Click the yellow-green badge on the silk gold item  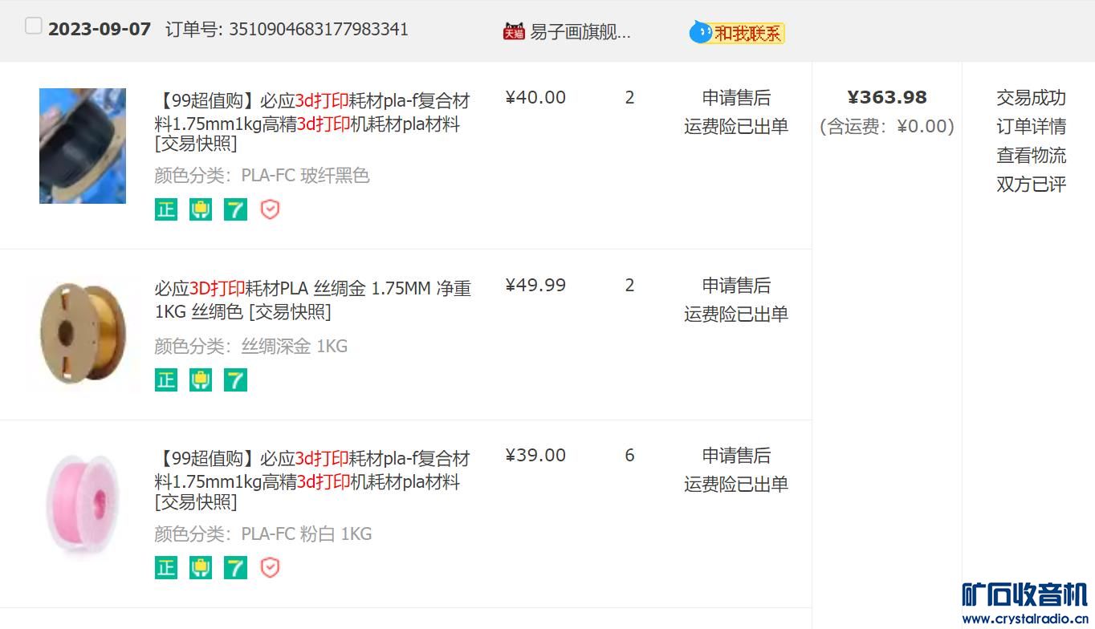coord(201,379)
